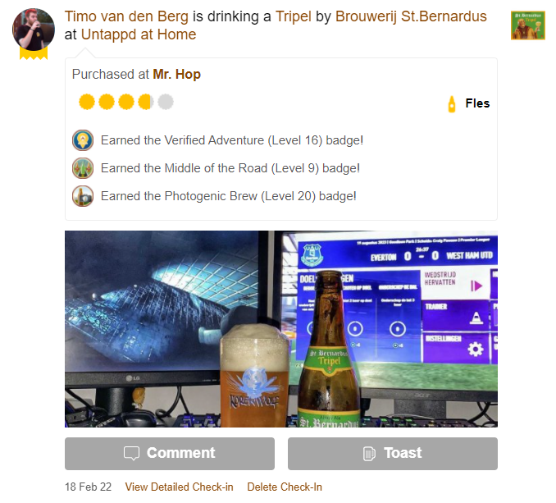
Task: Click Delete Check-In link
Action: click(285, 487)
